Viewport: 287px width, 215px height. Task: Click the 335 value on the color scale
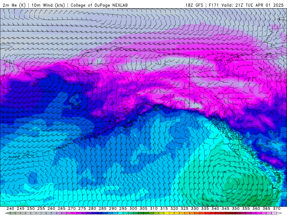pos(205,209)
